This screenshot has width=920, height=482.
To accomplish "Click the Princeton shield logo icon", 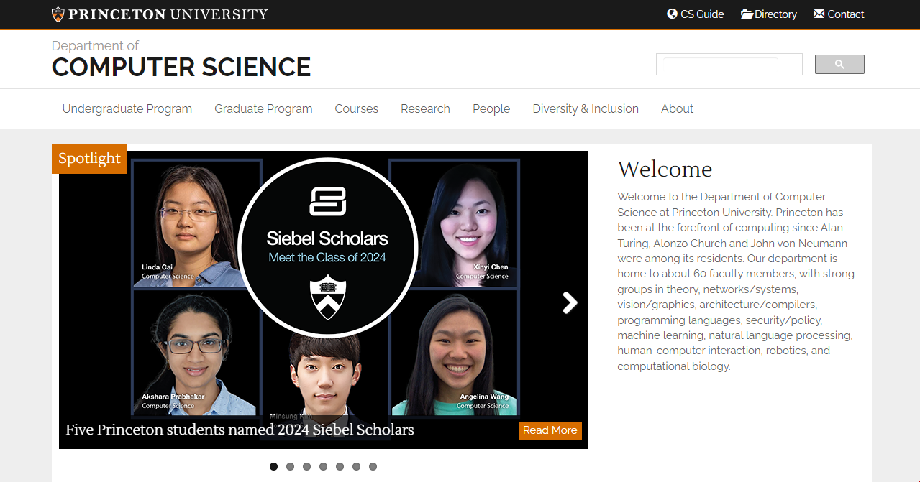I will [58, 14].
